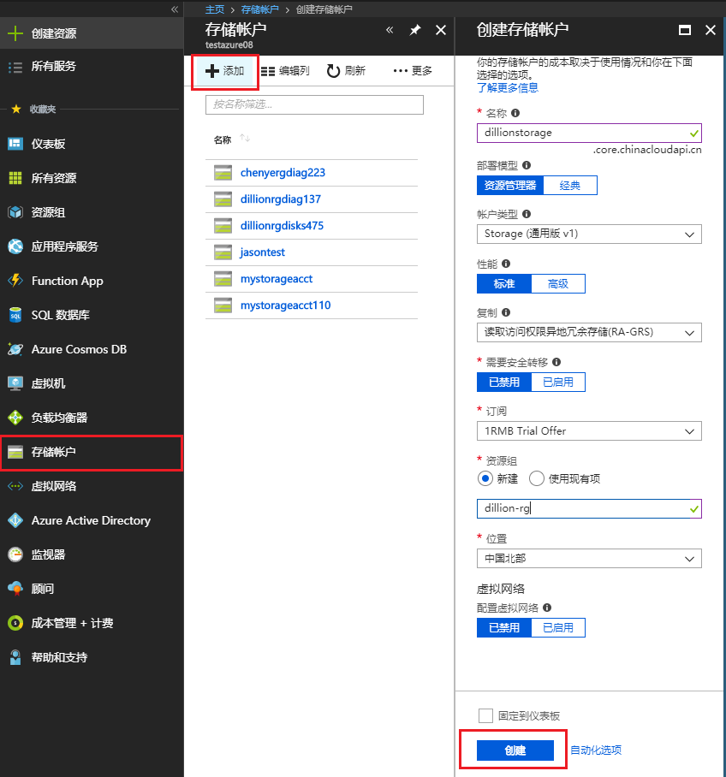Expand the 位置 dropdown
The width and height of the screenshot is (726, 777).
click(x=589, y=559)
